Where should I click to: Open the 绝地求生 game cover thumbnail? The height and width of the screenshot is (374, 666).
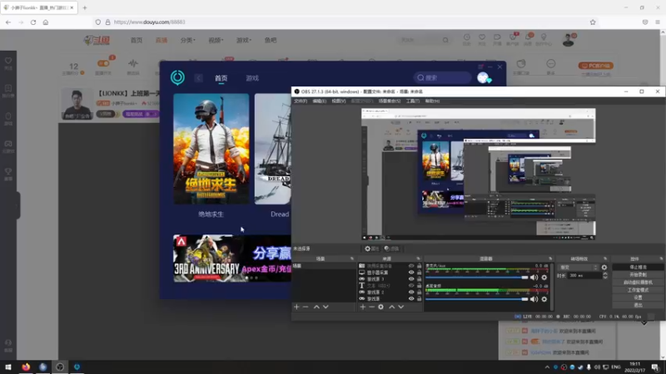211,149
